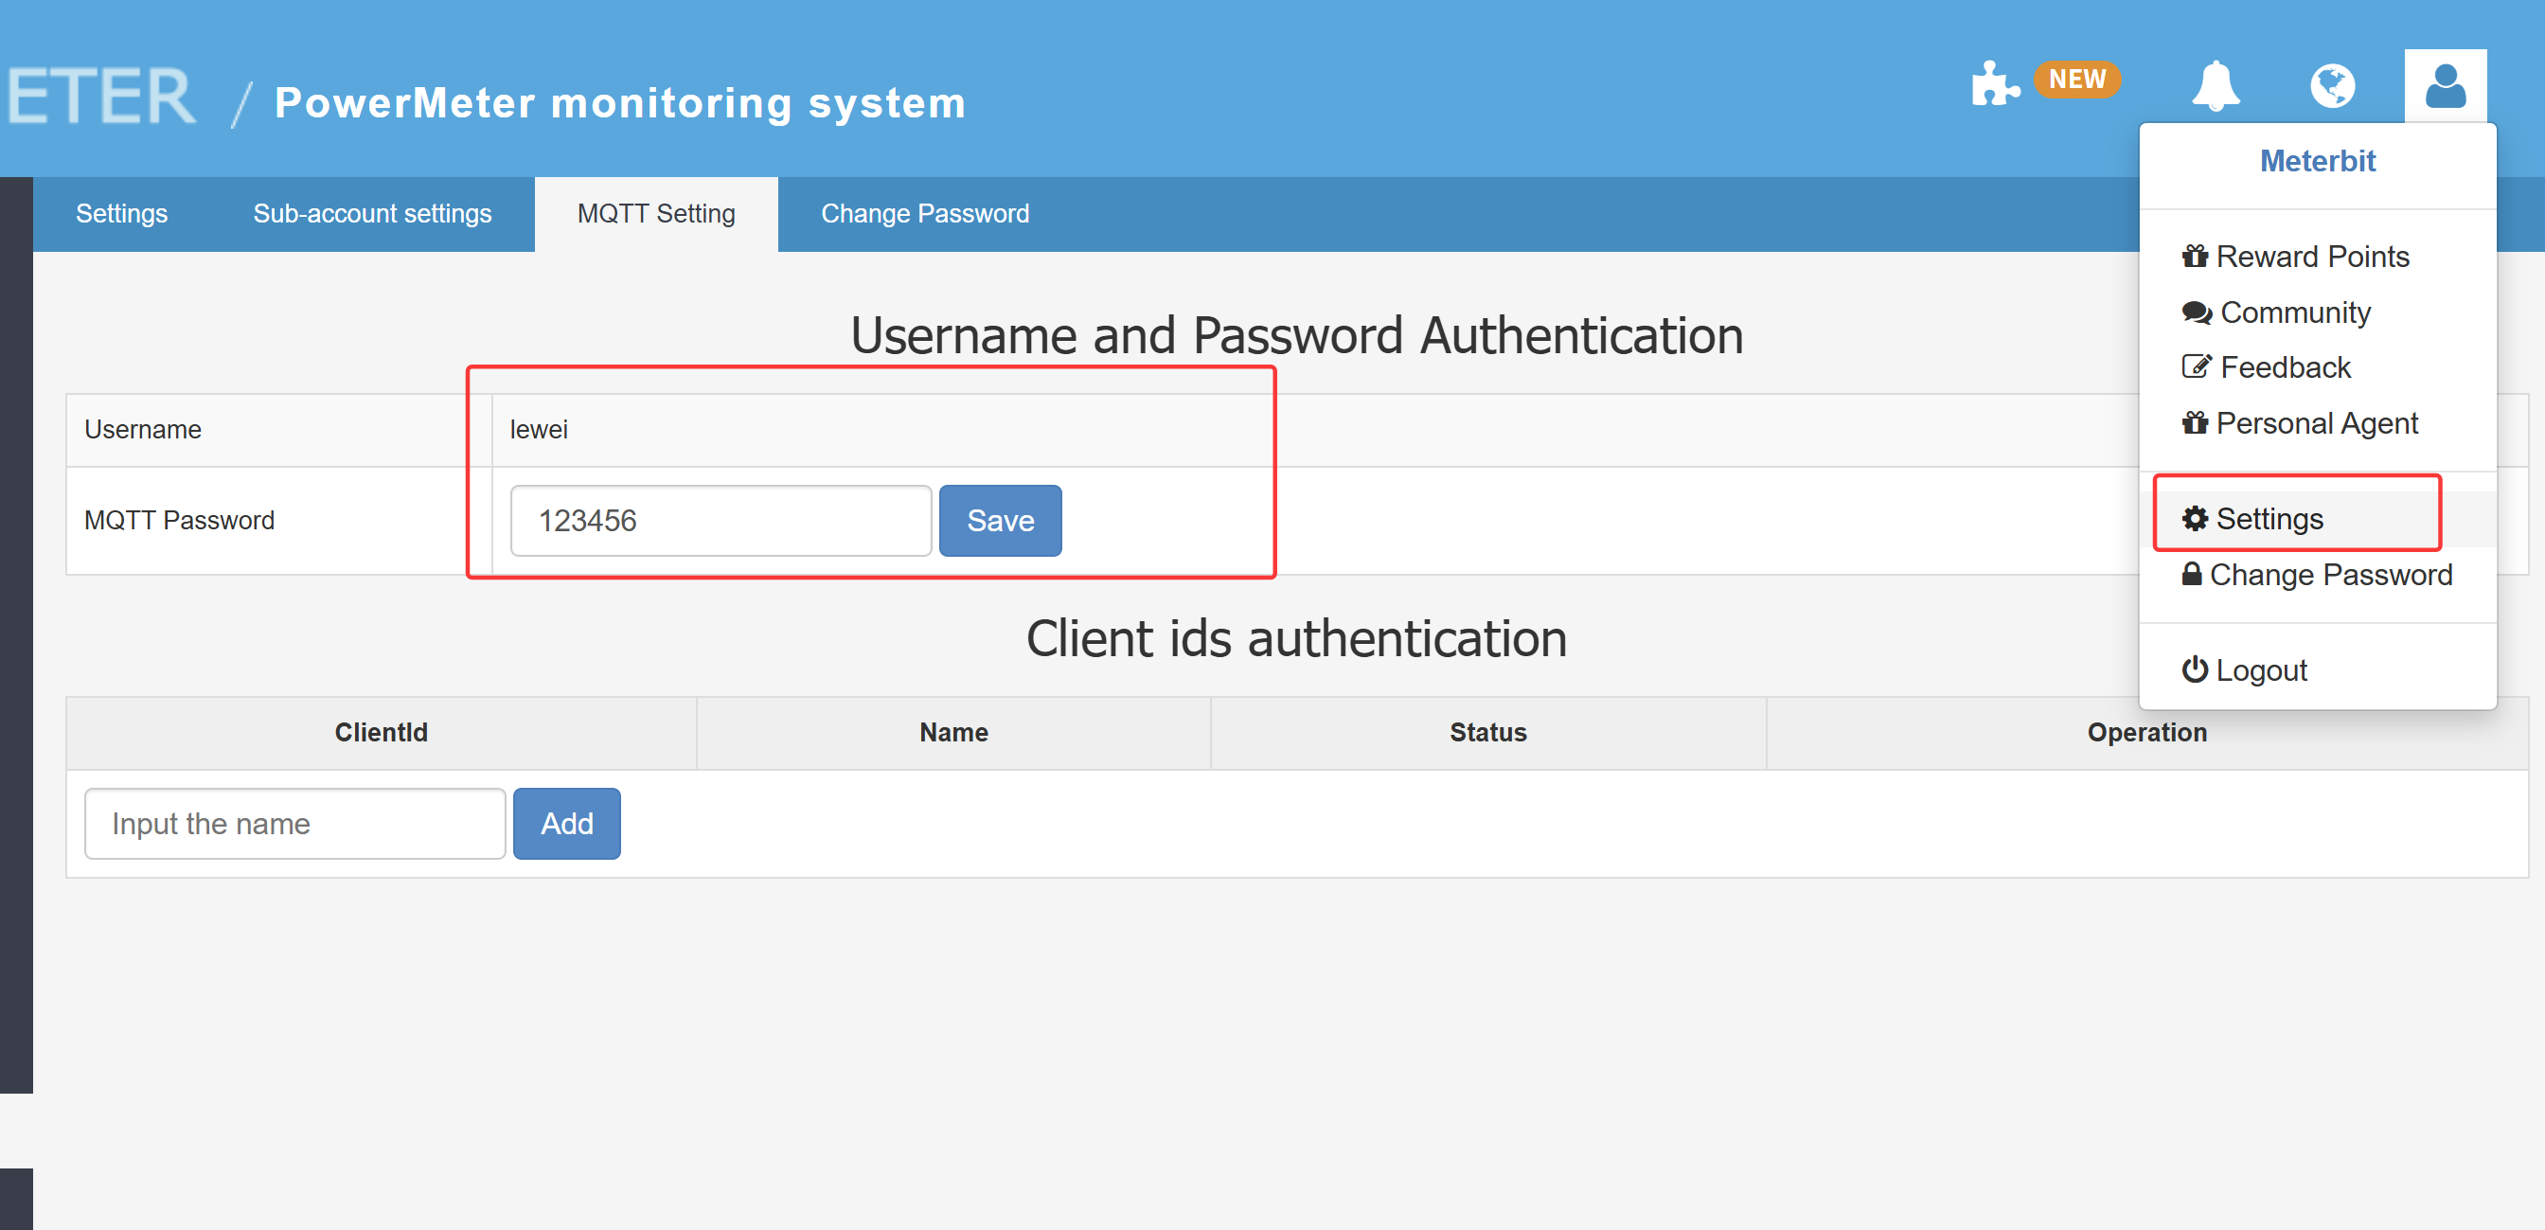Viewport: 2545px width, 1230px height.
Task: Switch to the Sub-account settings tab
Action: click(x=372, y=213)
